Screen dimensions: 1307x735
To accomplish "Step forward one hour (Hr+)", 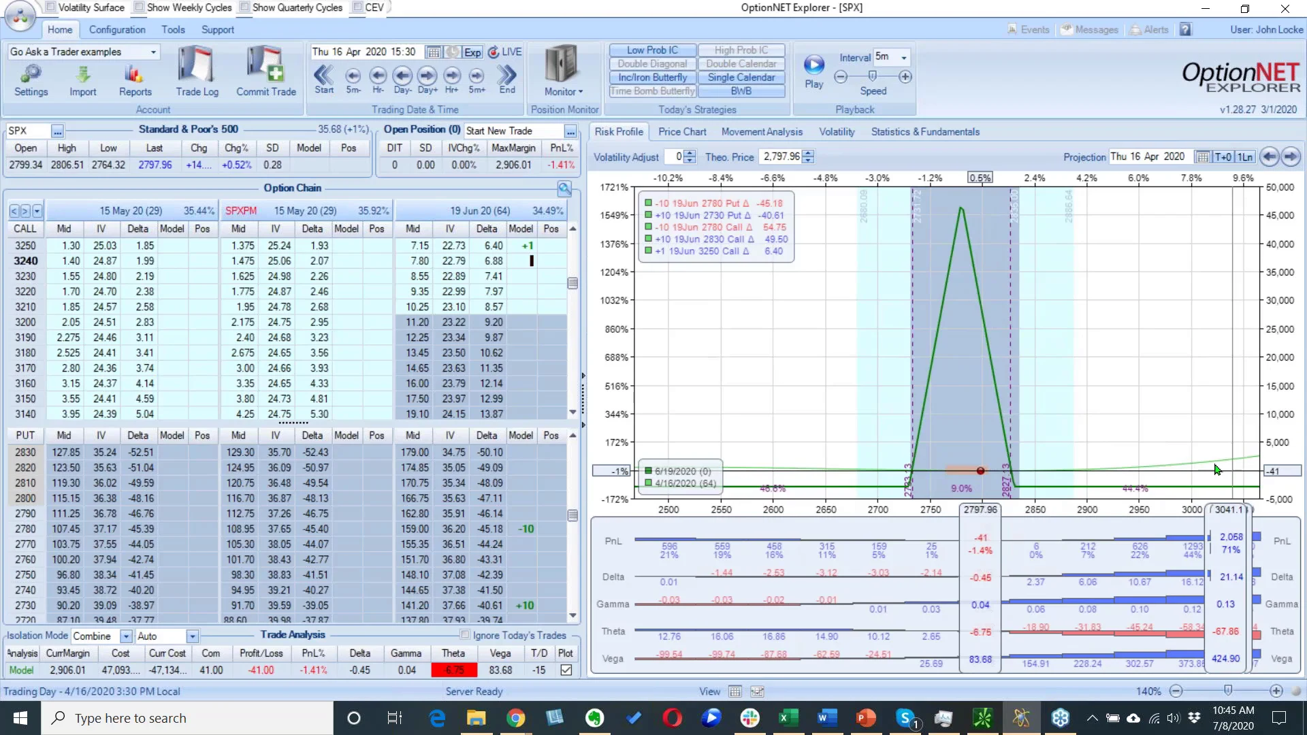I will point(452,79).
